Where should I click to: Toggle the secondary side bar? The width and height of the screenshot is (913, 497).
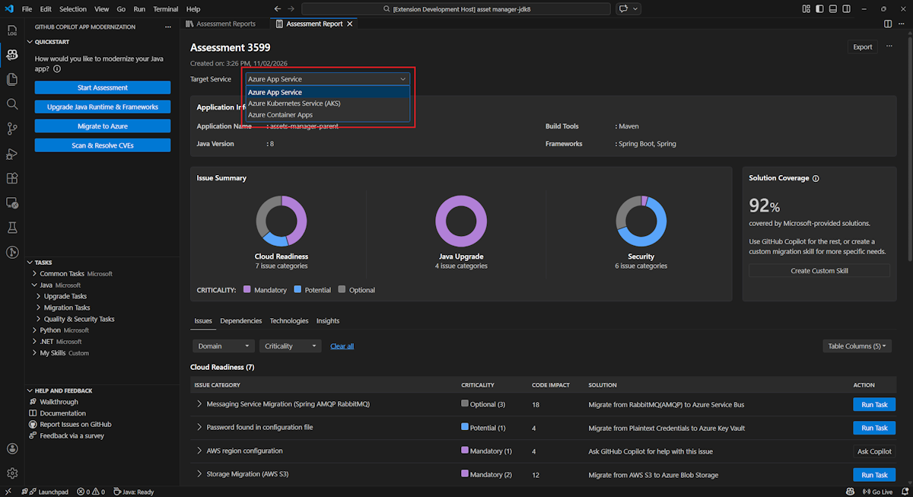click(x=847, y=9)
